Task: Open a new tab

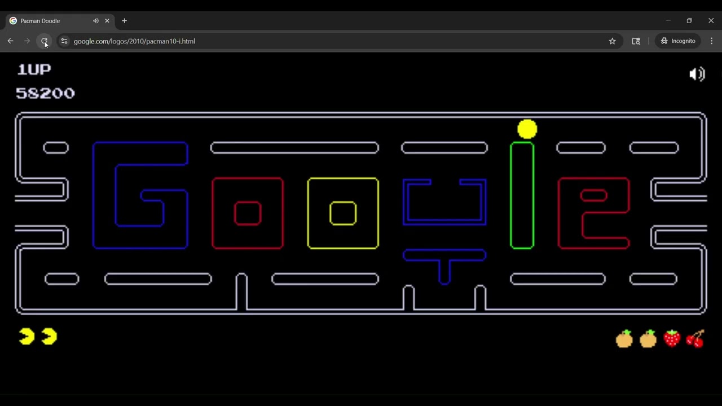Action: (124, 21)
